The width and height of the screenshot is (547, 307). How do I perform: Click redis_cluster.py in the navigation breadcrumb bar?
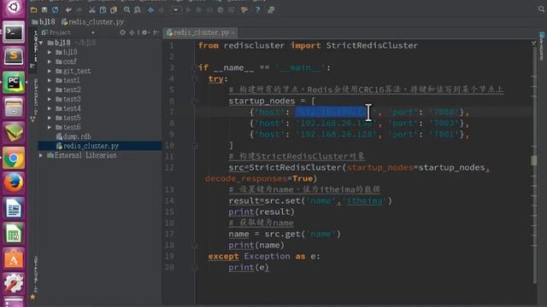click(92, 22)
